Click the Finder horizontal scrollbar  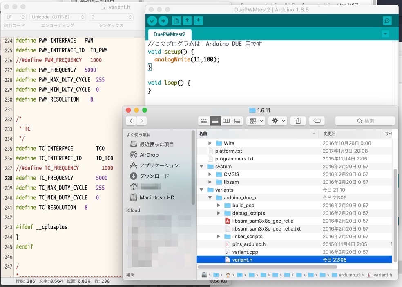pyautogui.click(x=268, y=267)
